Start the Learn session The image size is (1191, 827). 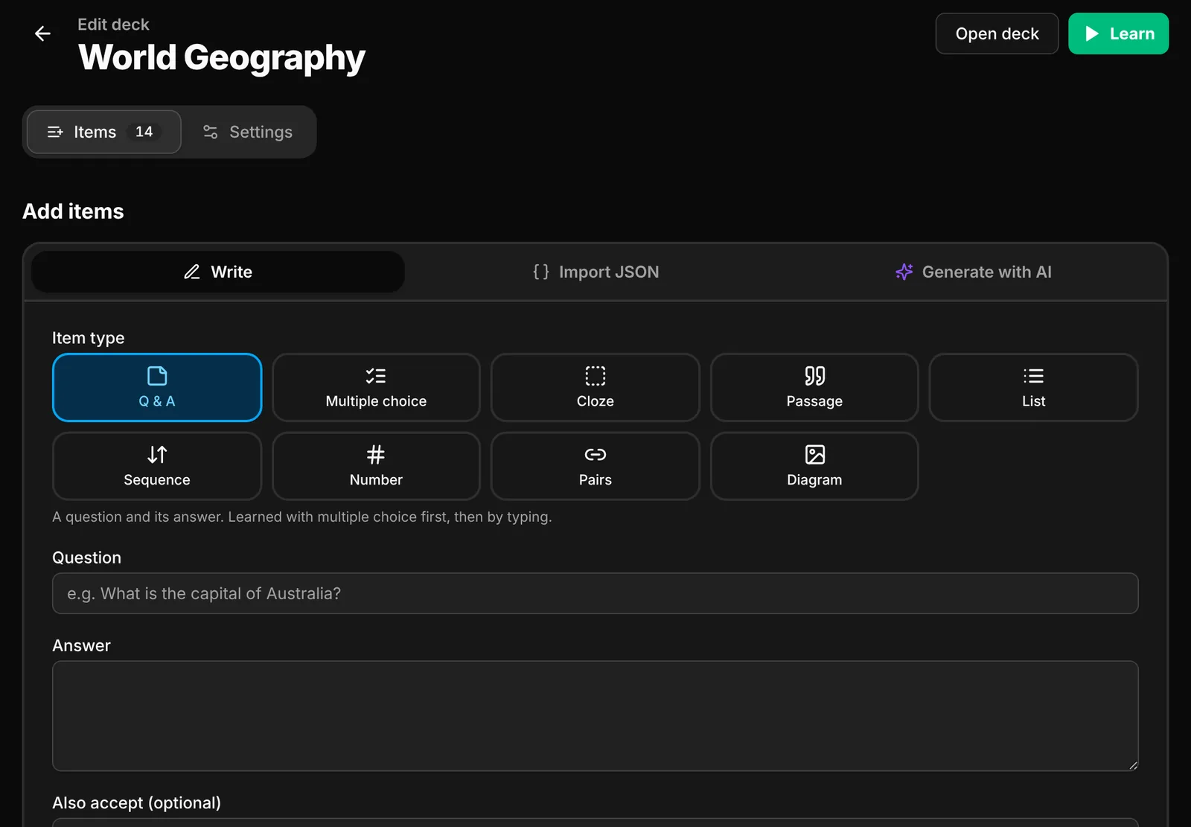(x=1118, y=33)
